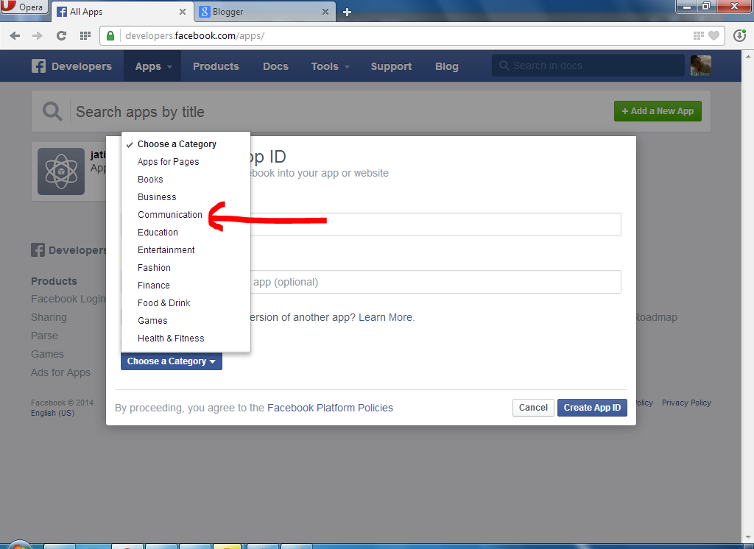Expand the Tools dropdown menu
754x549 pixels.
(x=330, y=66)
